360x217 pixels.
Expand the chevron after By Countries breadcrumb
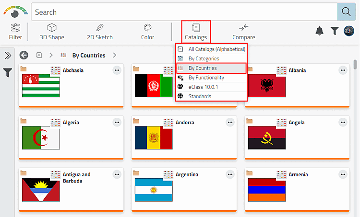pos(115,55)
